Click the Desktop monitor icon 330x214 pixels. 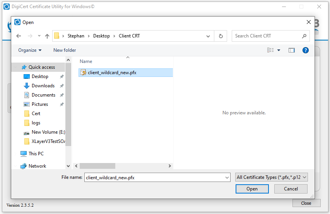click(x=27, y=76)
